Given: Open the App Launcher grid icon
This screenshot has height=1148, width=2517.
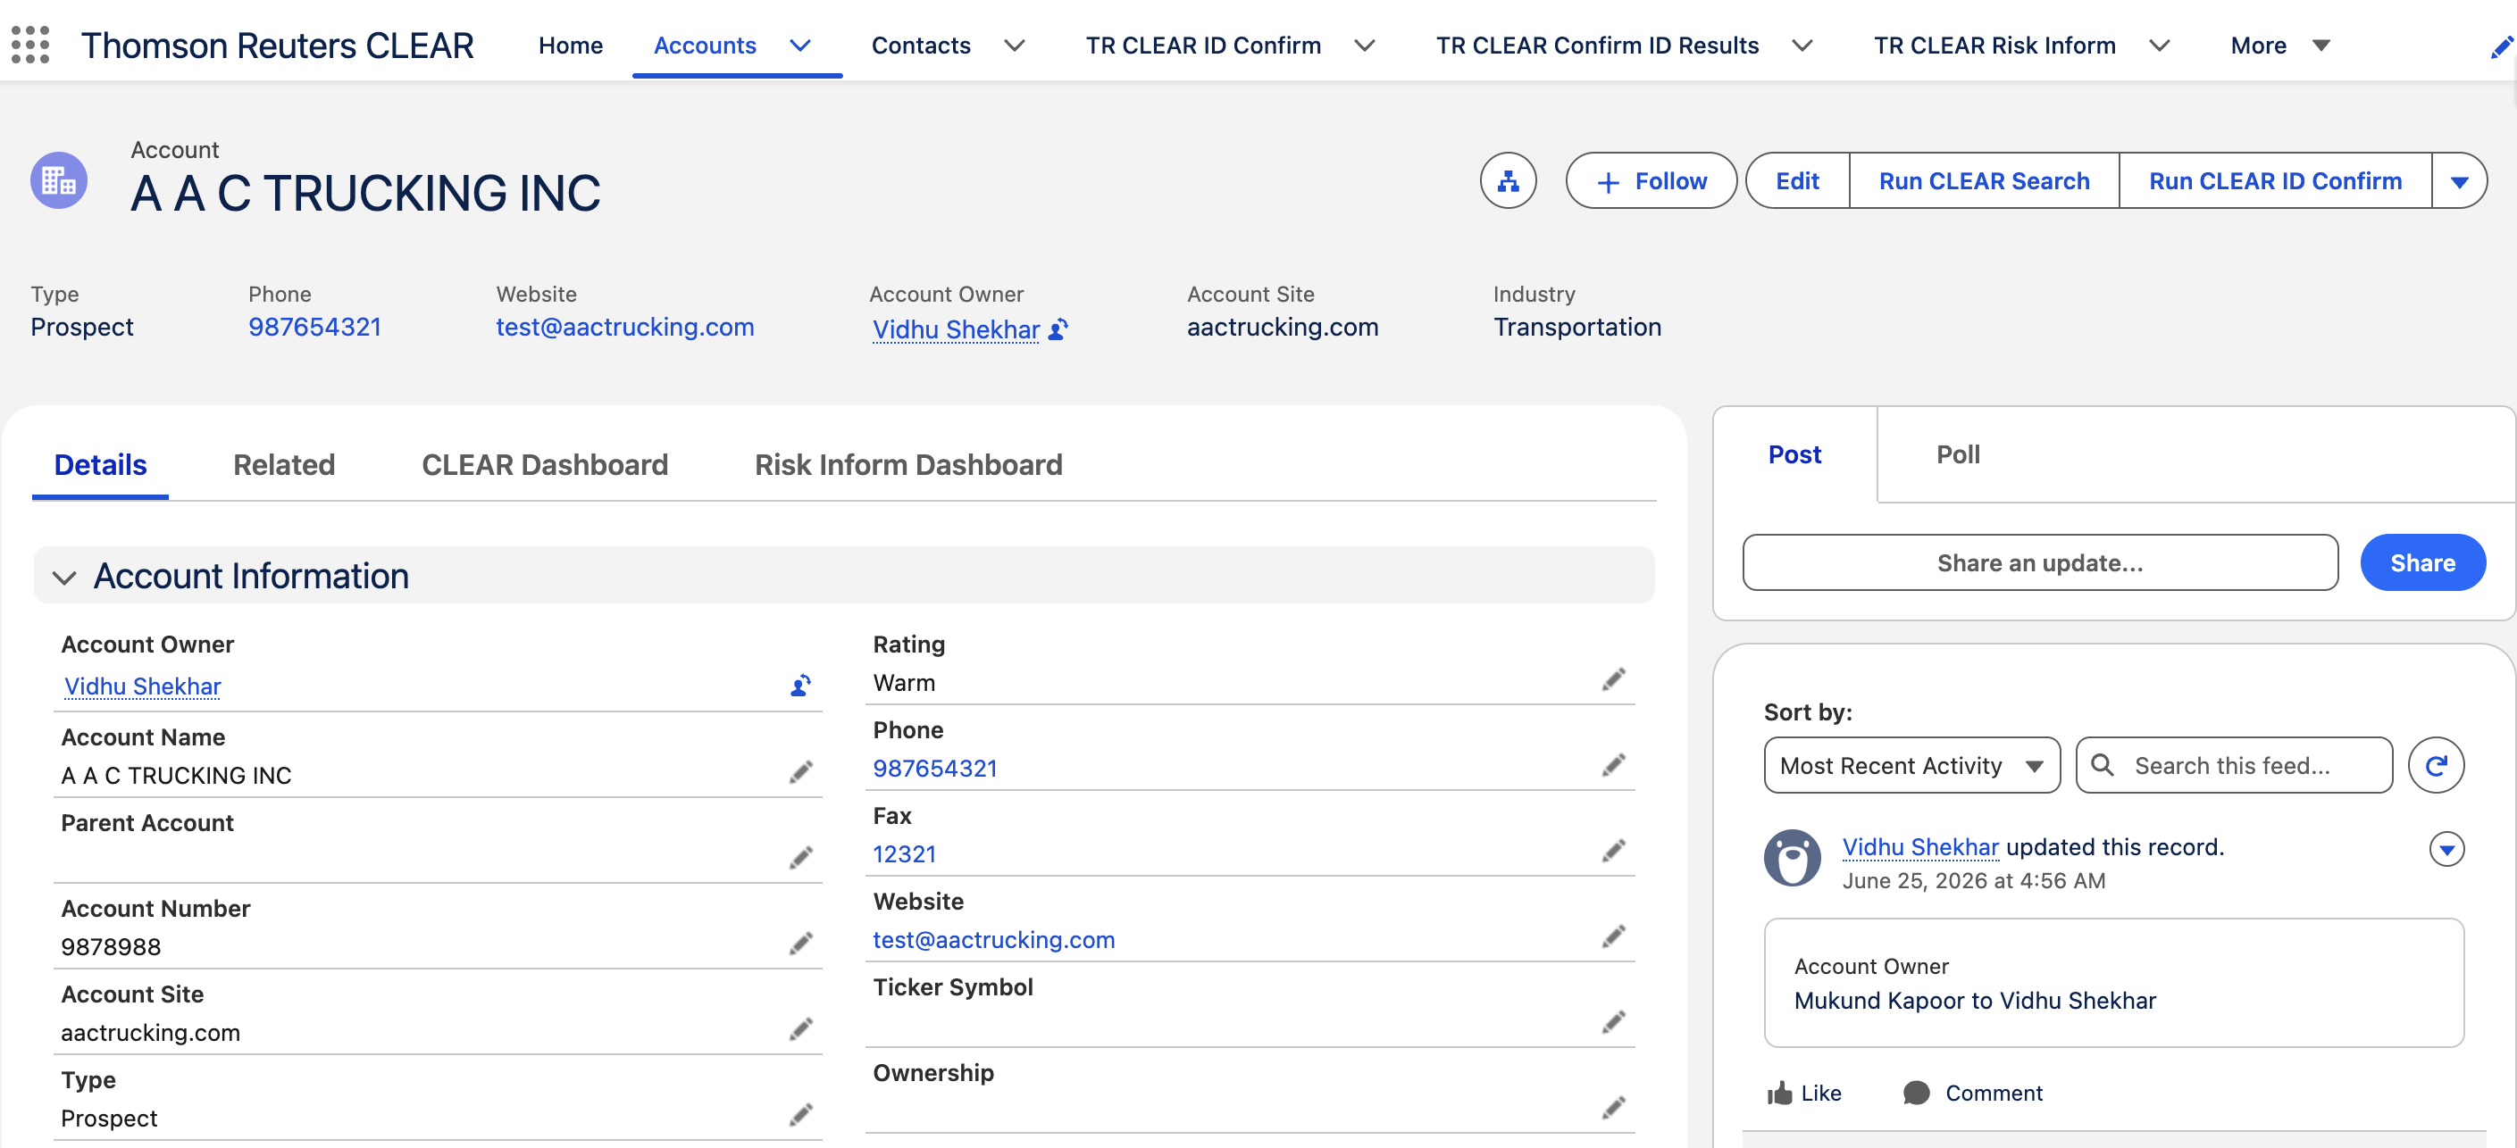Looking at the screenshot, I should [x=30, y=45].
